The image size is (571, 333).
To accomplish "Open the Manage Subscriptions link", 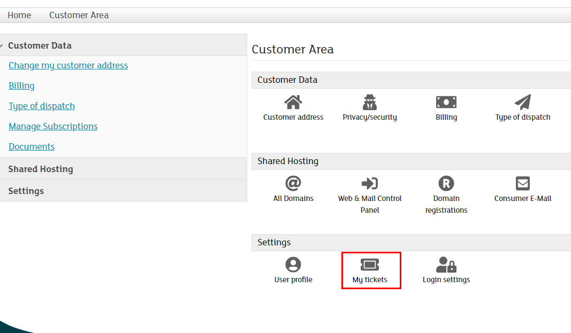I will pyautogui.click(x=53, y=126).
